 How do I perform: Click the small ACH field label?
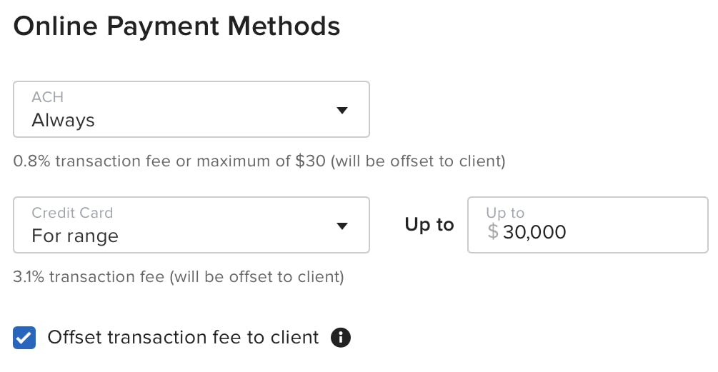click(x=48, y=97)
